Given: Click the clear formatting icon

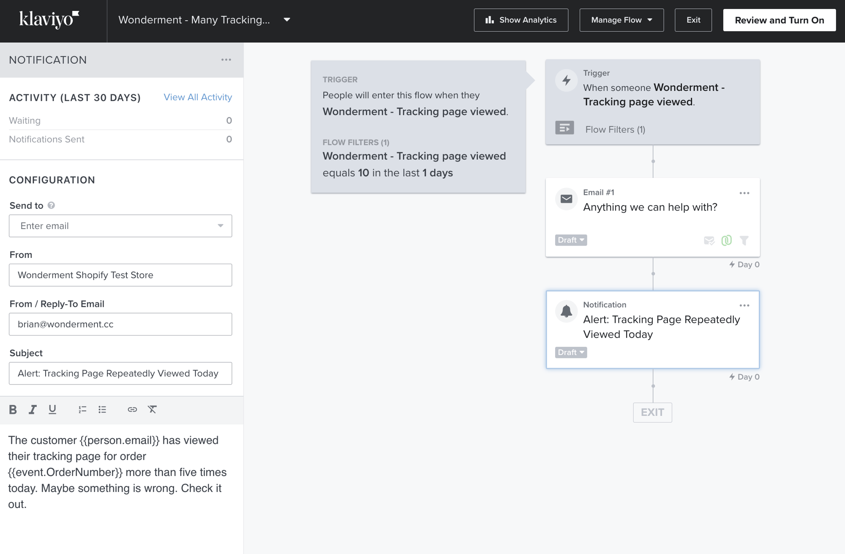Looking at the screenshot, I should tap(152, 409).
